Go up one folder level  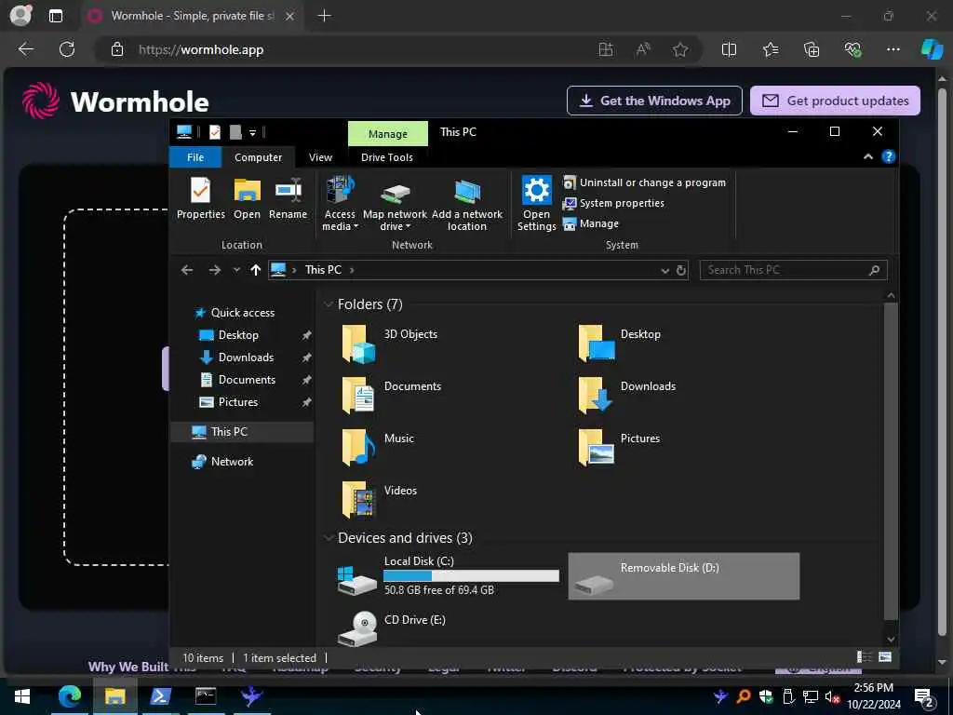pos(255,270)
